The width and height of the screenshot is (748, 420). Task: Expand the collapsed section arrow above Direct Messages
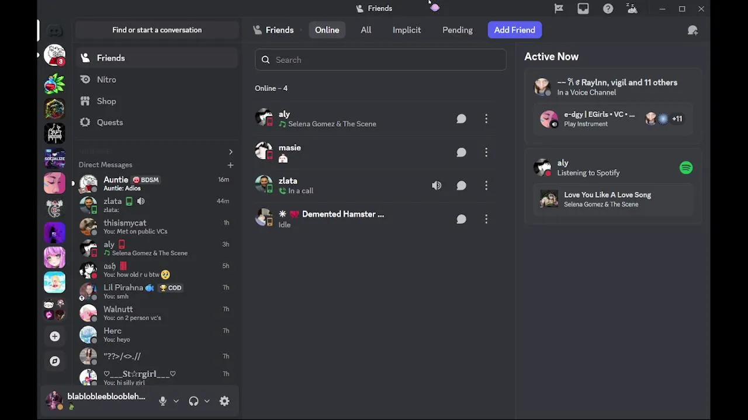tap(230, 152)
